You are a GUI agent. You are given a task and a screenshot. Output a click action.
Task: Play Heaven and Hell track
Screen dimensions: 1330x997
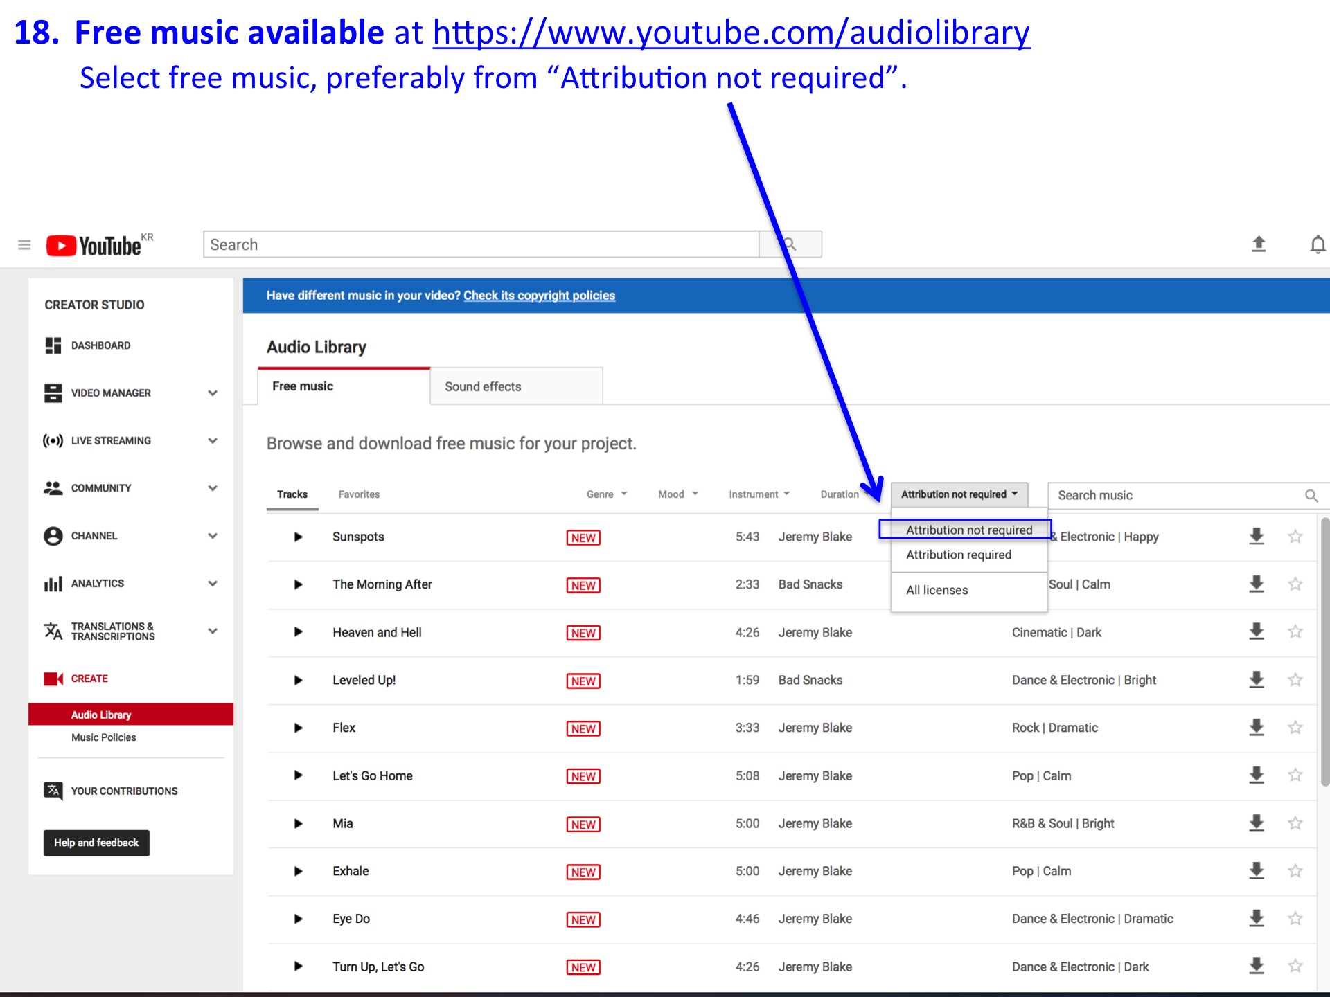(x=298, y=632)
